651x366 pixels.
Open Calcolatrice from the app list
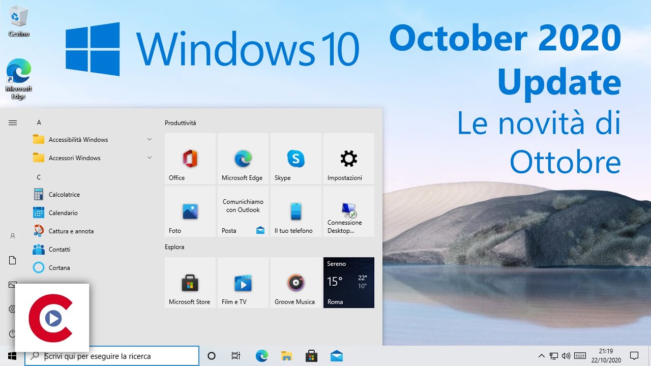tap(93, 195)
